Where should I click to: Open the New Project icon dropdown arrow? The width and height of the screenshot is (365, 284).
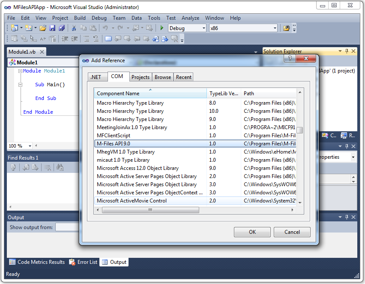tap(21, 28)
